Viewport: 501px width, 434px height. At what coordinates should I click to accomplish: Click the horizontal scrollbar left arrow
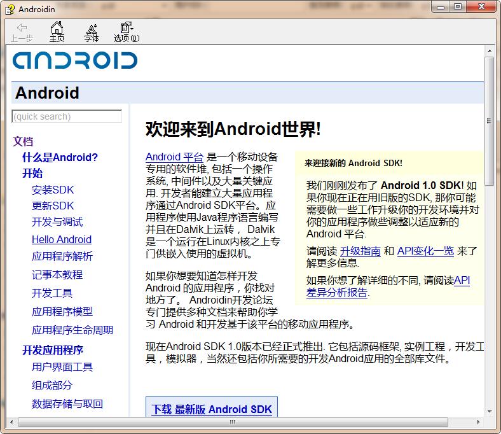click(12, 422)
